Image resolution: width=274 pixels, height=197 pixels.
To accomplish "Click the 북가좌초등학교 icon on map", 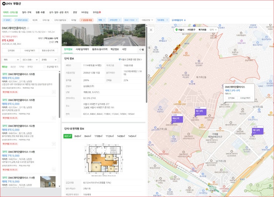I will point(160,107).
